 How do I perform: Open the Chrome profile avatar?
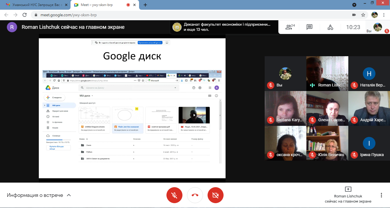pyautogui.click(x=375, y=15)
